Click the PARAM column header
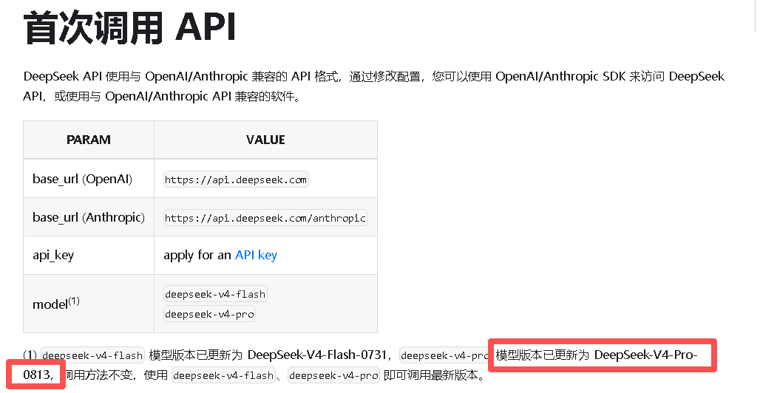Image resolution: width=760 pixels, height=393 pixels. pyautogui.click(x=89, y=140)
